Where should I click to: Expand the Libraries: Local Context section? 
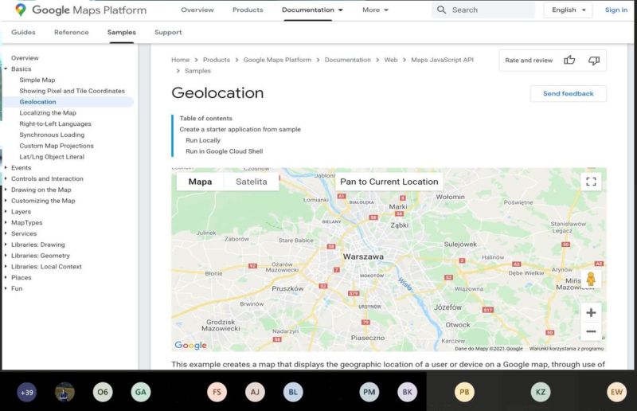click(6, 266)
